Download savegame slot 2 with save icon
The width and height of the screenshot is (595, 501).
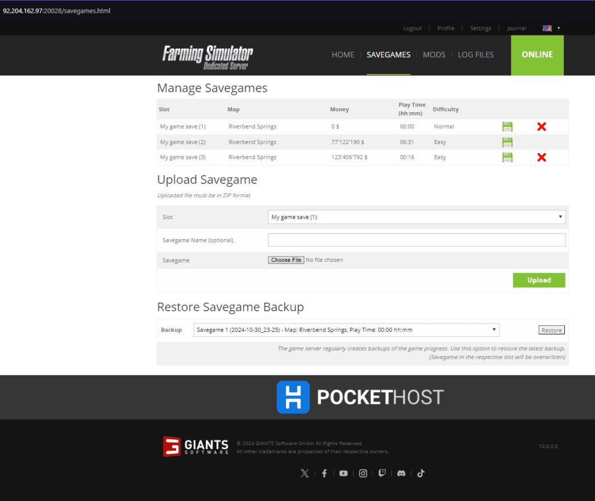[x=507, y=142]
